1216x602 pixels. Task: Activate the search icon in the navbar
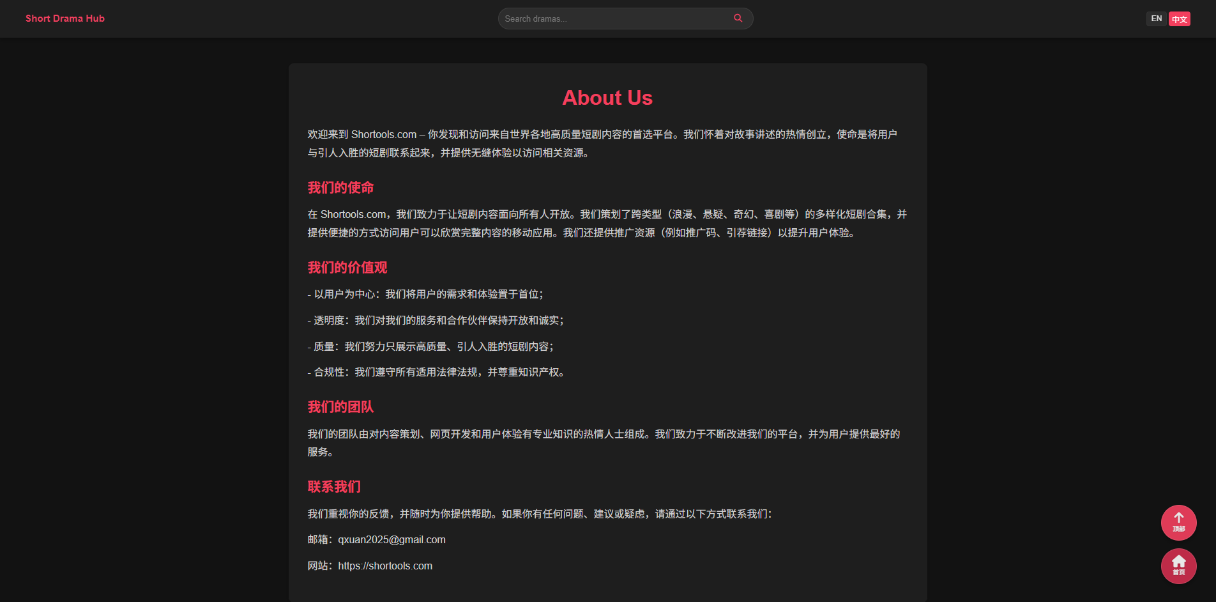tap(738, 19)
